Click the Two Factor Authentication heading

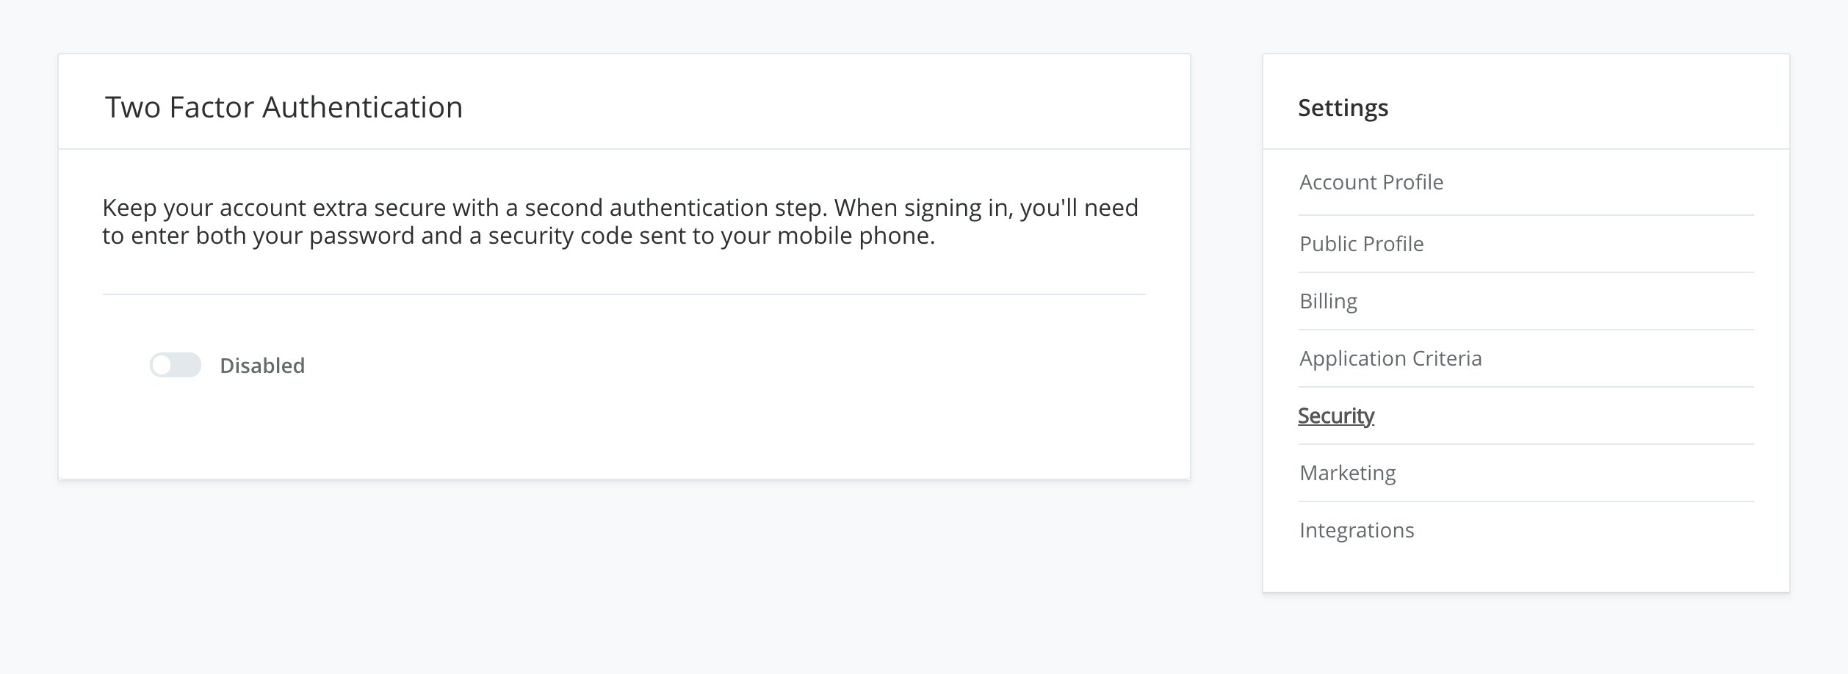(x=284, y=107)
